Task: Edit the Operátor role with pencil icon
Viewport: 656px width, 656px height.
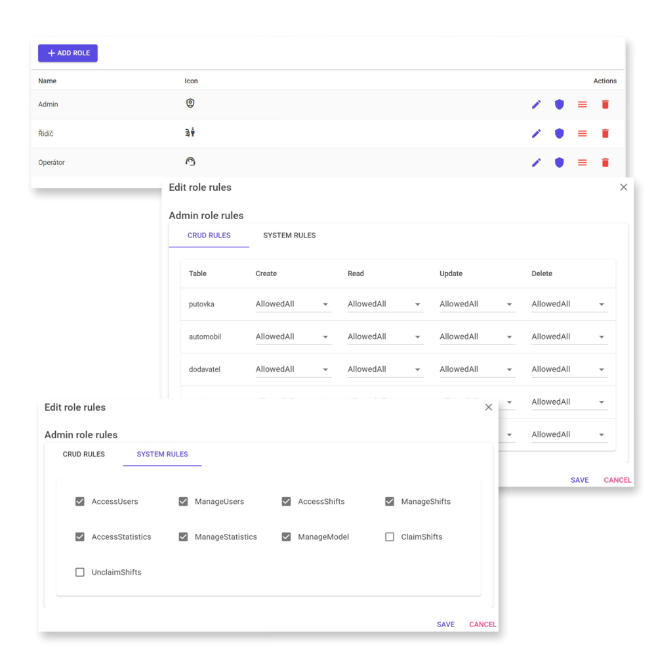Action: (536, 163)
